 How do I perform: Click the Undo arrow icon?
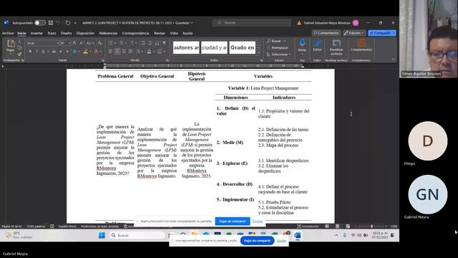click(x=58, y=23)
